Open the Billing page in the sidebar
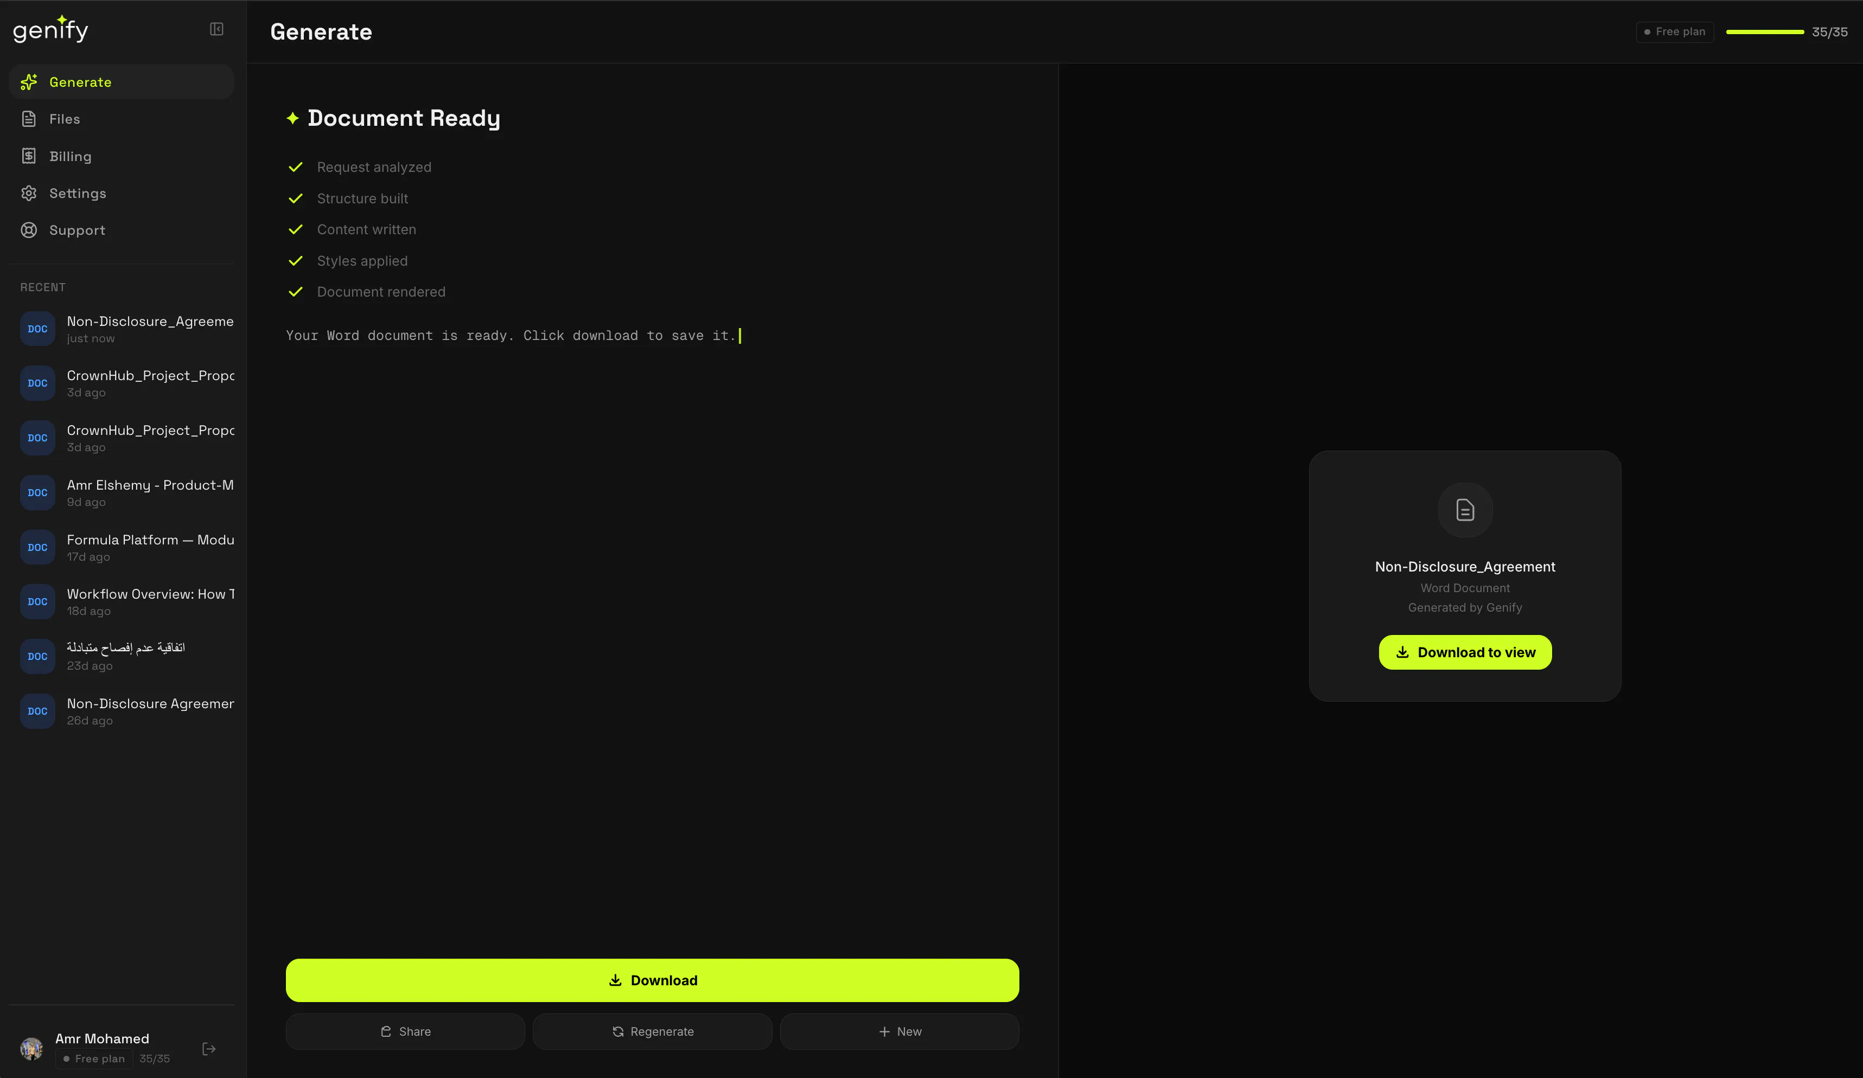The height and width of the screenshot is (1078, 1863). tap(121, 156)
